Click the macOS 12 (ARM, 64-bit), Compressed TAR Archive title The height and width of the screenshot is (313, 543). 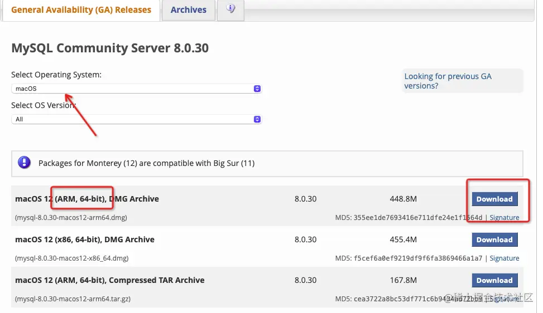[110, 280]
